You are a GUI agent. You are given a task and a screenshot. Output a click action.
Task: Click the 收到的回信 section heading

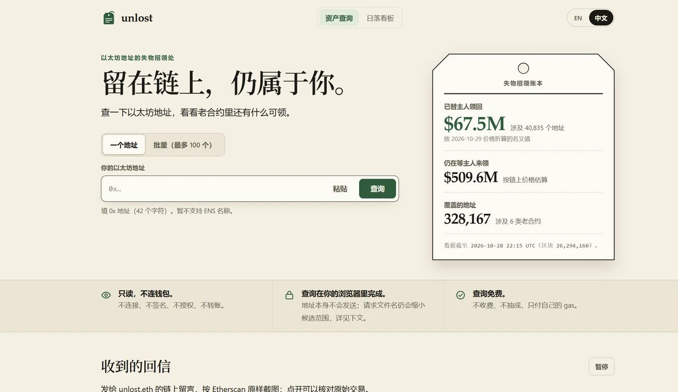point(136,367)
